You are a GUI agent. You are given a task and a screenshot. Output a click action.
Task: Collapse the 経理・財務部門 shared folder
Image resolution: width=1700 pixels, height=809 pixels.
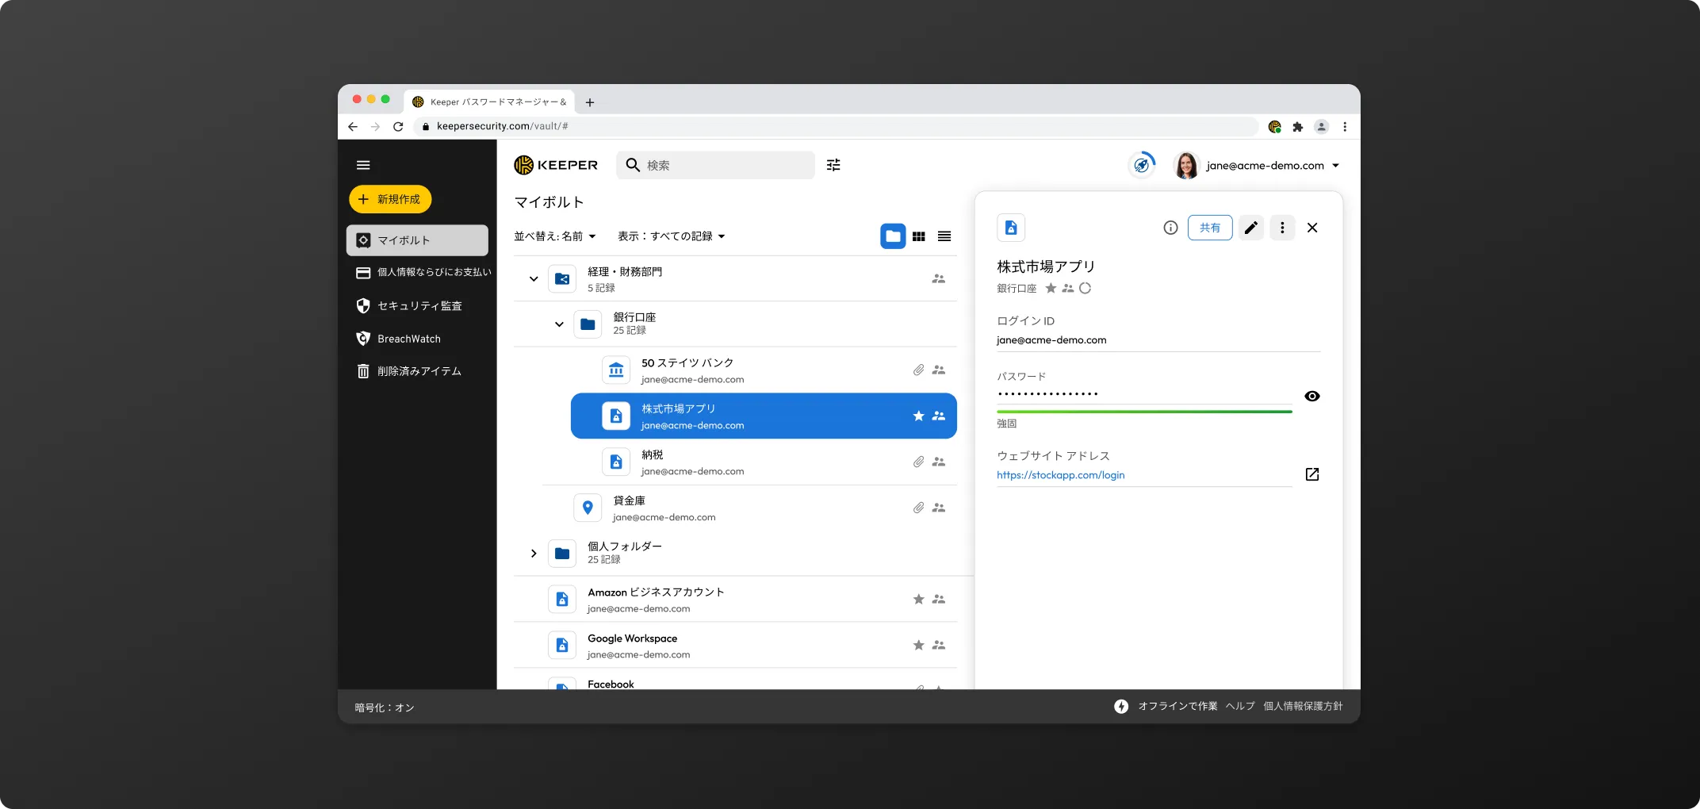pos(534,279)
